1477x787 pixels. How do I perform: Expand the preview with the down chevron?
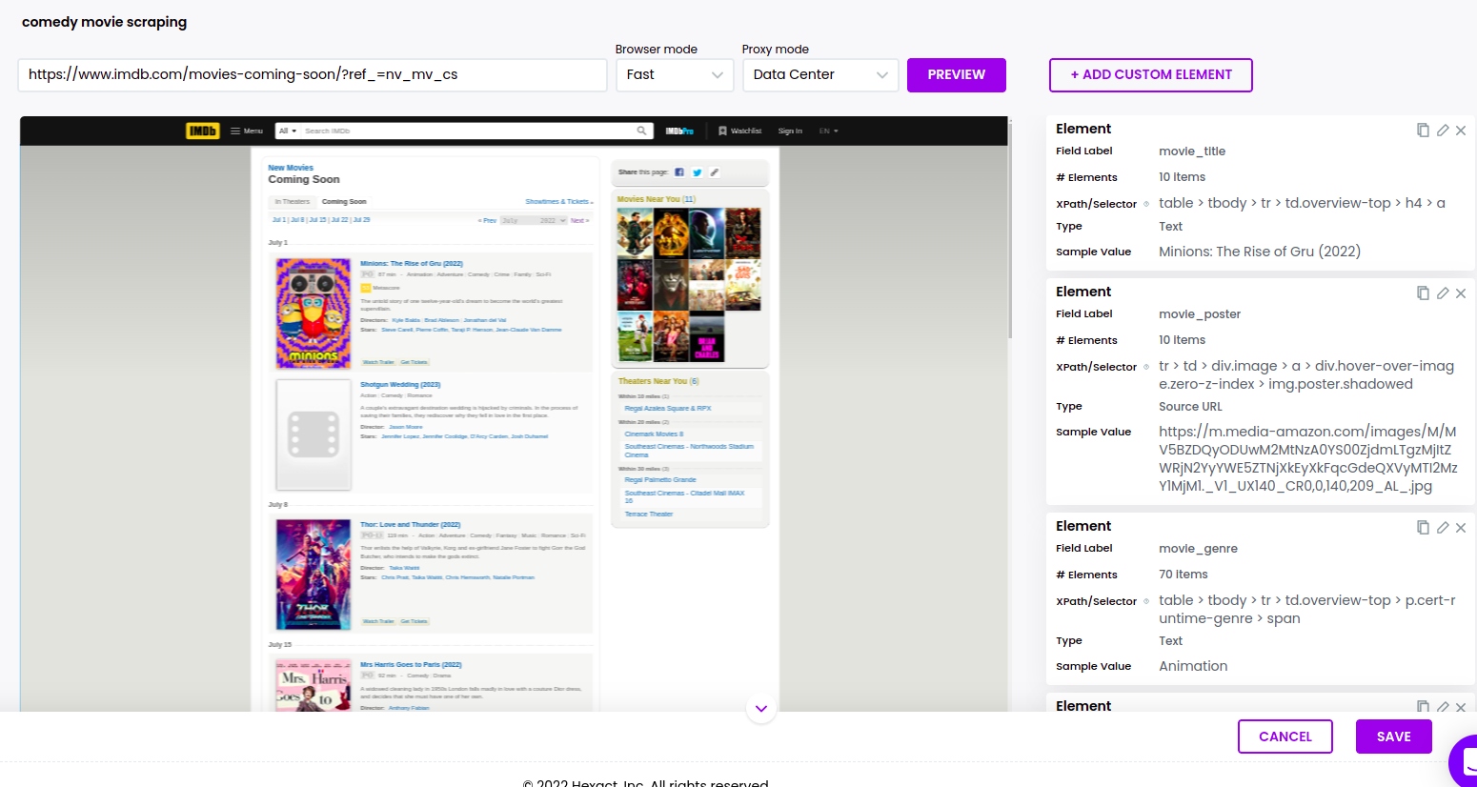point(760,708)
